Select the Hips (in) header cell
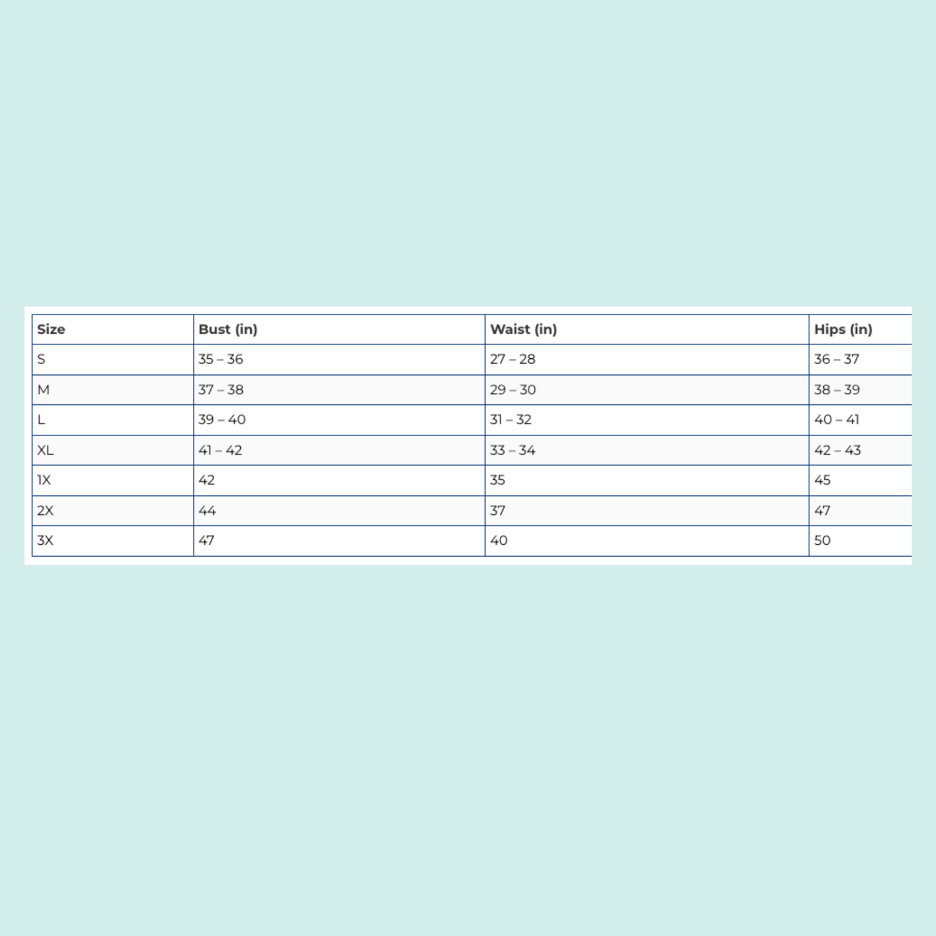Image resolution: width=936 pixels, height=936 pixels. click(842, 329)
